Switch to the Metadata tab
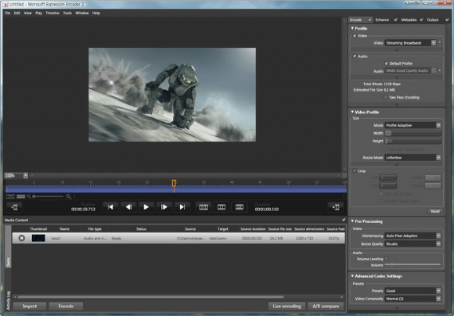This screenshot has height=316, width=454. (x=409, y=20)
